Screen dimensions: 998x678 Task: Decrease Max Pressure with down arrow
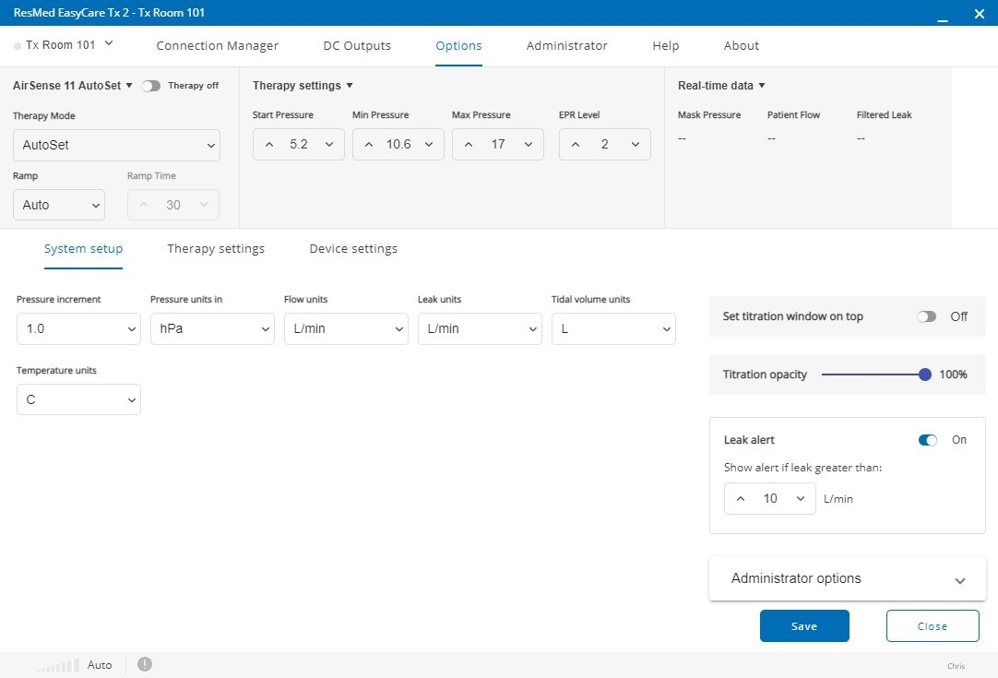click(529, 145)
